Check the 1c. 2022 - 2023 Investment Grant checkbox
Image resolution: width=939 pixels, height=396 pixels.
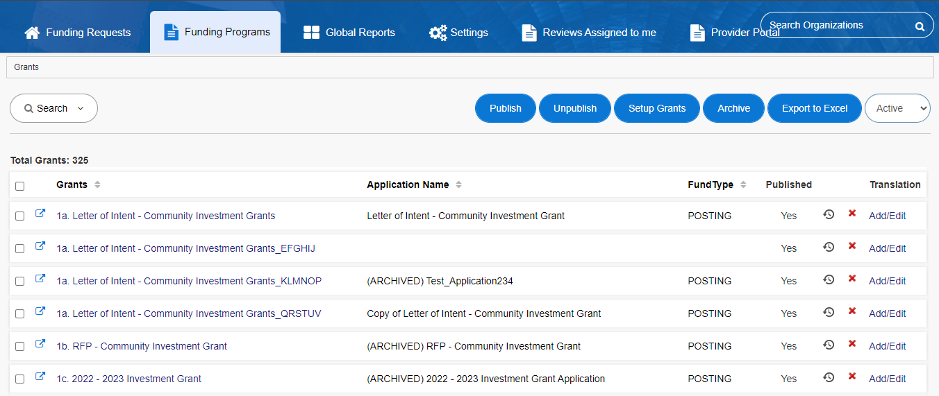coord(19,379)
